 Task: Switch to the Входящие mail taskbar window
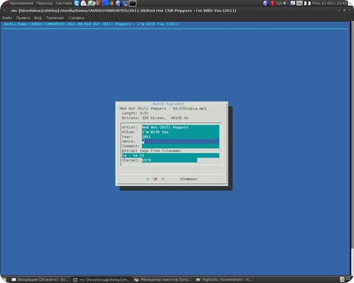coord(40,280)
